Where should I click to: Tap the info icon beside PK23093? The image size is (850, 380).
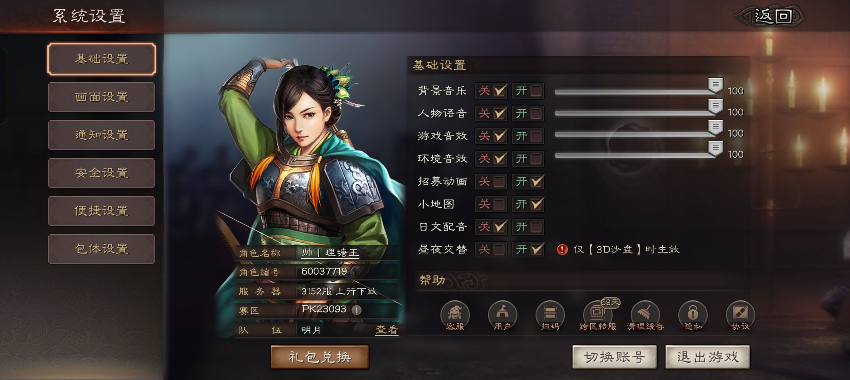coord(356,310)
